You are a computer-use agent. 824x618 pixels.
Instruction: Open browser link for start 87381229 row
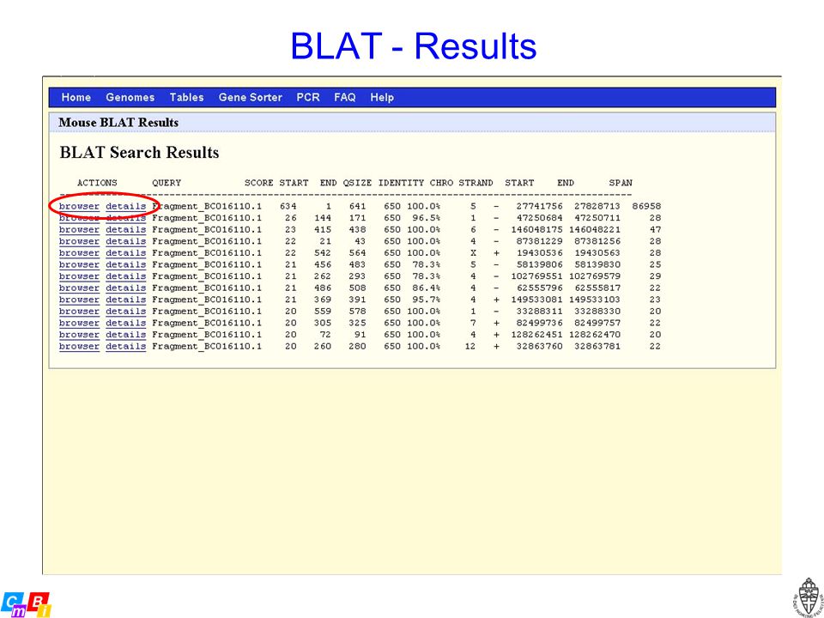79,241
